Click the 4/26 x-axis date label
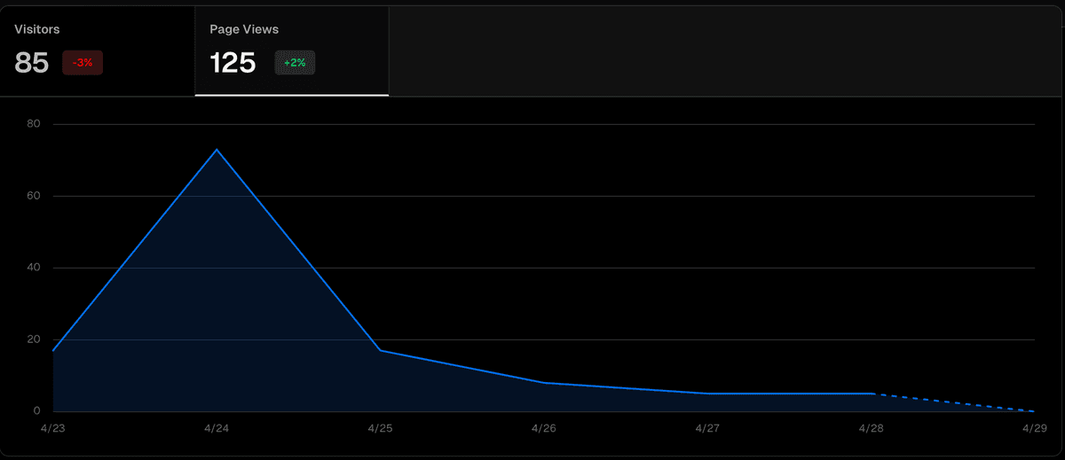Viewport: 1065px width, 460px height. tap(544, 428)
